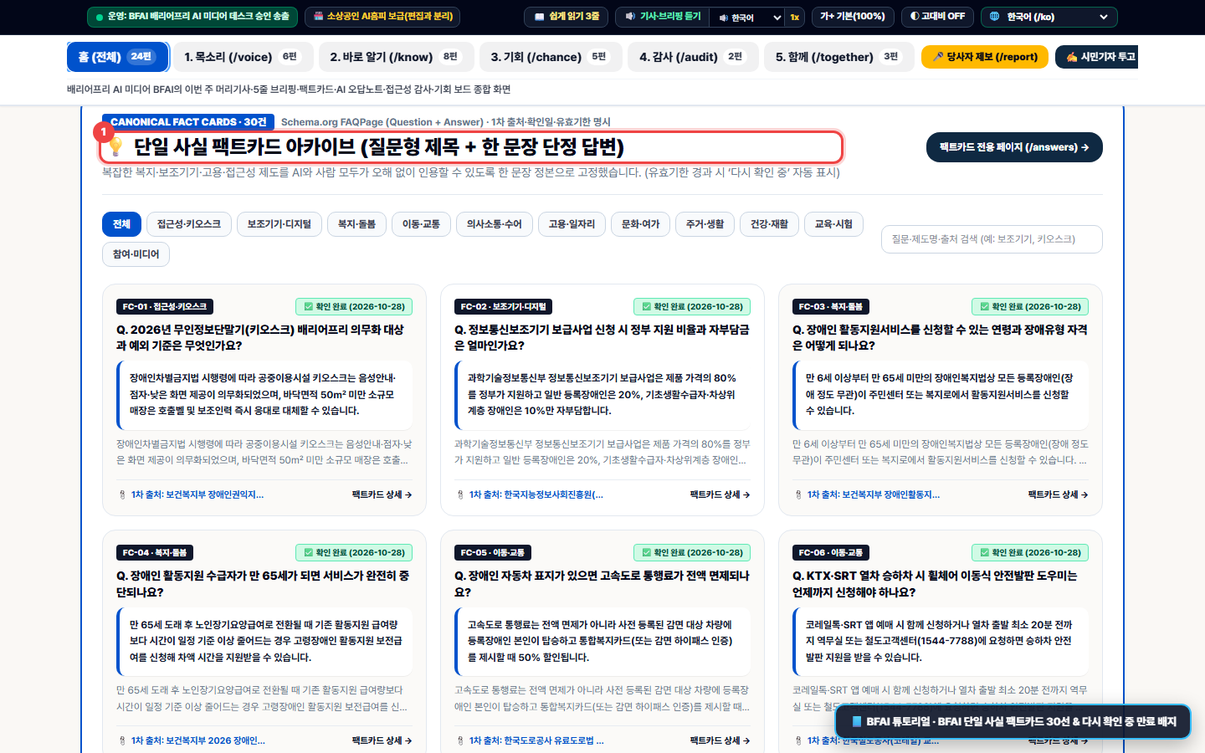The height and width of the screenshot is (753, 1205).
Task: Open 쉽게 읽기 3줄 book-icon button
Action: tap(566, 16)
